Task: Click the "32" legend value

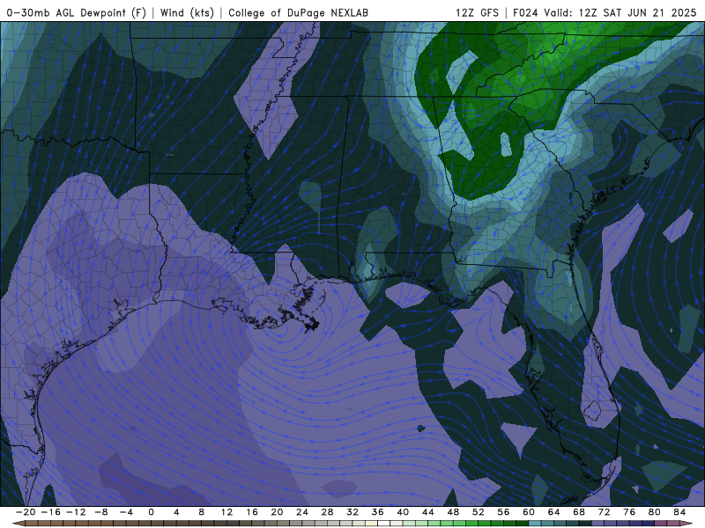Action: pos(352,512)
